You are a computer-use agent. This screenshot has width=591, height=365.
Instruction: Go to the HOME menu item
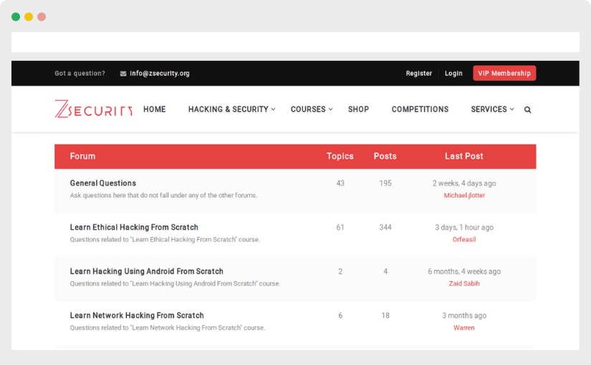154,109
